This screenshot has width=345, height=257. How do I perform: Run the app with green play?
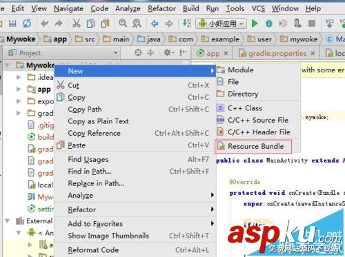coord(255,23)
